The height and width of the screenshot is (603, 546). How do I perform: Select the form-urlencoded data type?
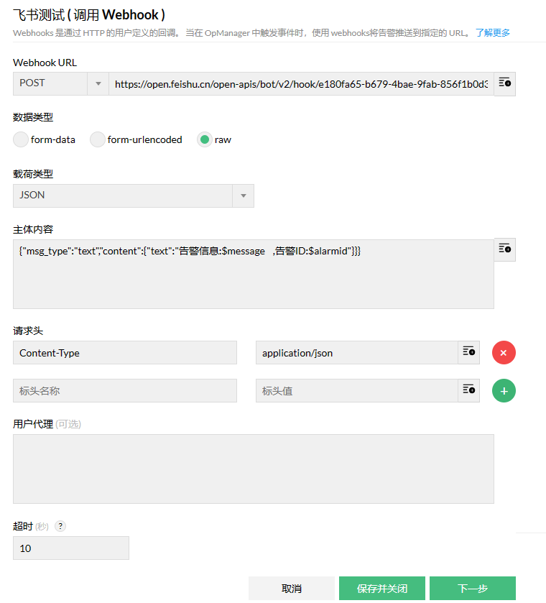point(98,139)
